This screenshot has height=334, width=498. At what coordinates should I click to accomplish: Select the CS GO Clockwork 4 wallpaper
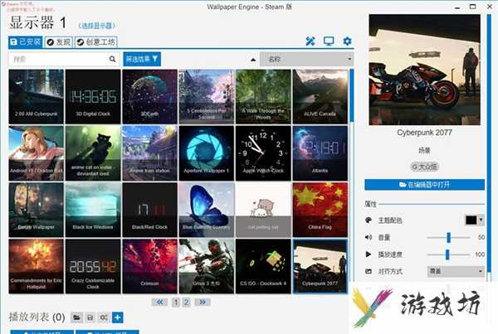pyautogui.click(x=263, y=266)
